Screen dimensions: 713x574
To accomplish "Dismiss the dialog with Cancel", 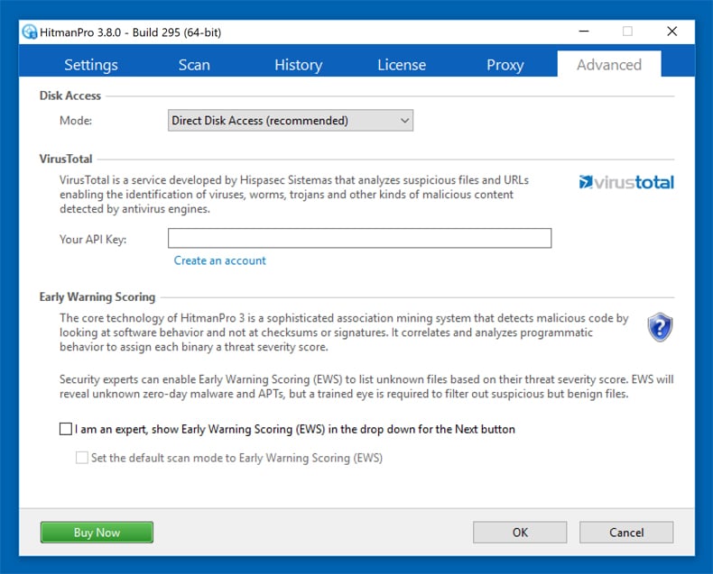I will [626, 533].
